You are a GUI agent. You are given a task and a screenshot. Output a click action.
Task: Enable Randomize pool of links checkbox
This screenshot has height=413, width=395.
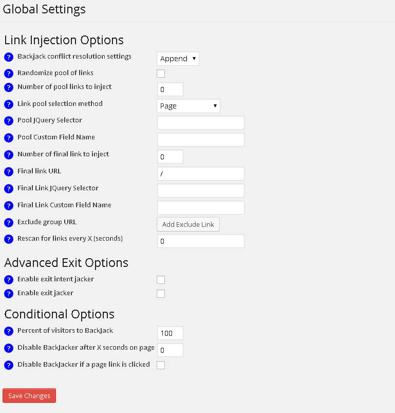click(x=161, y=74)
